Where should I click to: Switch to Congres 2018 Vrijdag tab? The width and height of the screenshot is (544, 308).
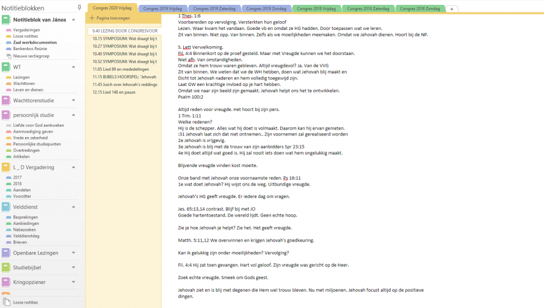(x=316, y=9)
